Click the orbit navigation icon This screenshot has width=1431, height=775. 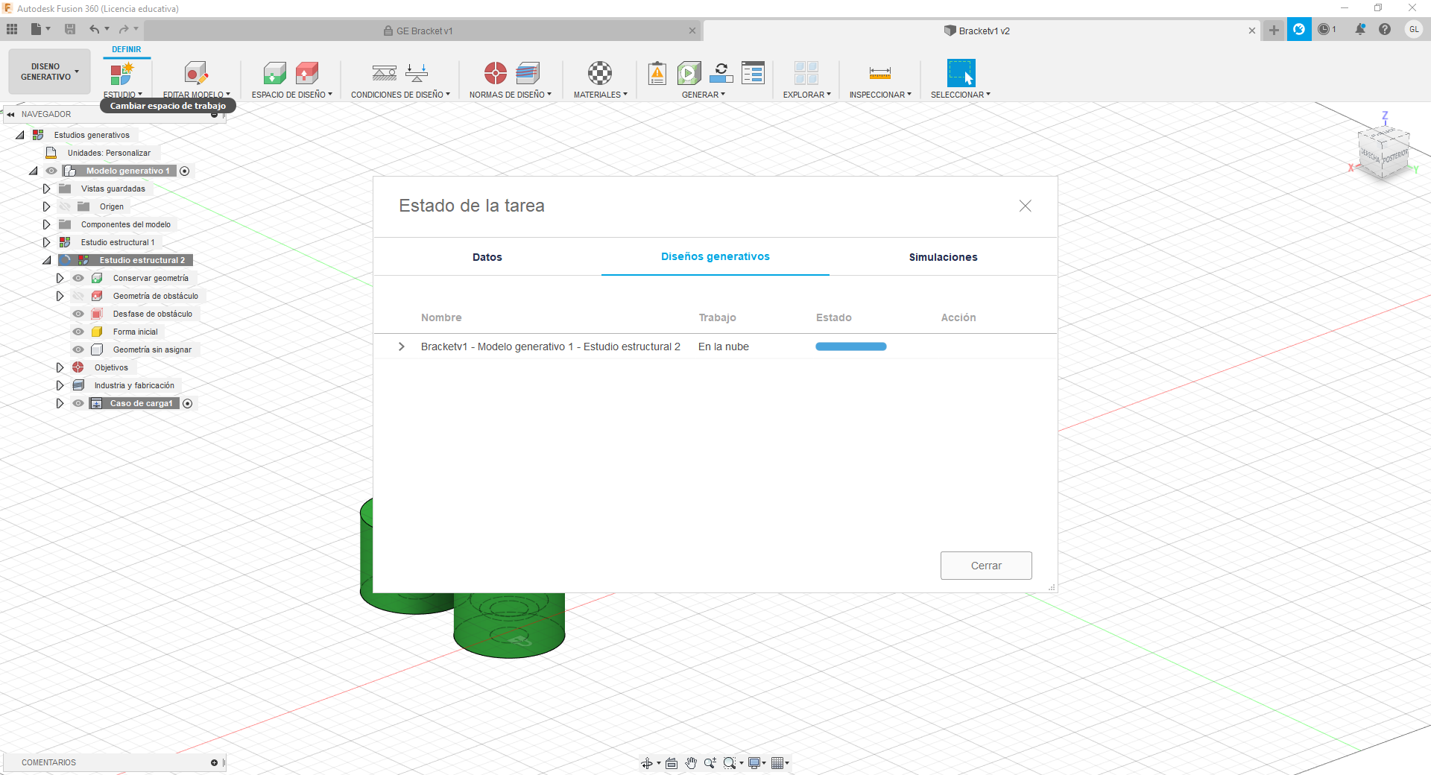click(647, 762)
